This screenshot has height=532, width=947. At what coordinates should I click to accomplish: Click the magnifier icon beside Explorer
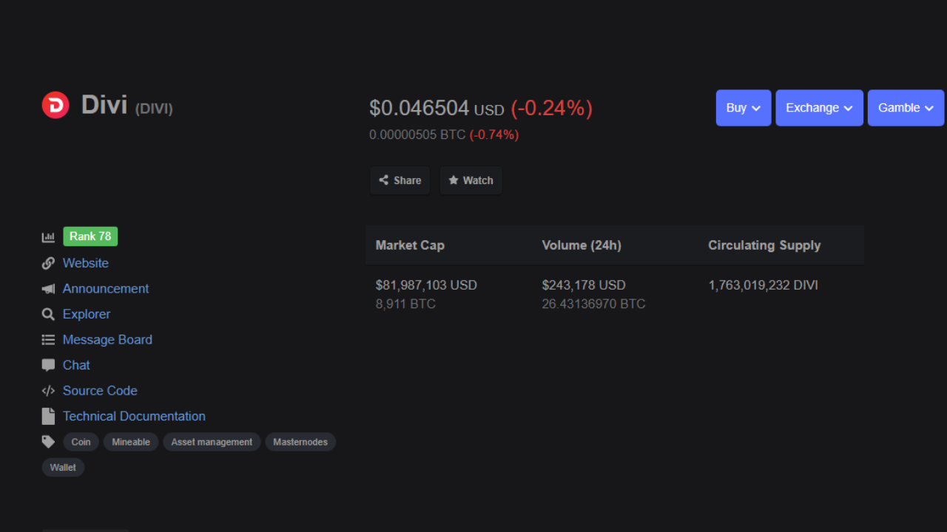48,314
